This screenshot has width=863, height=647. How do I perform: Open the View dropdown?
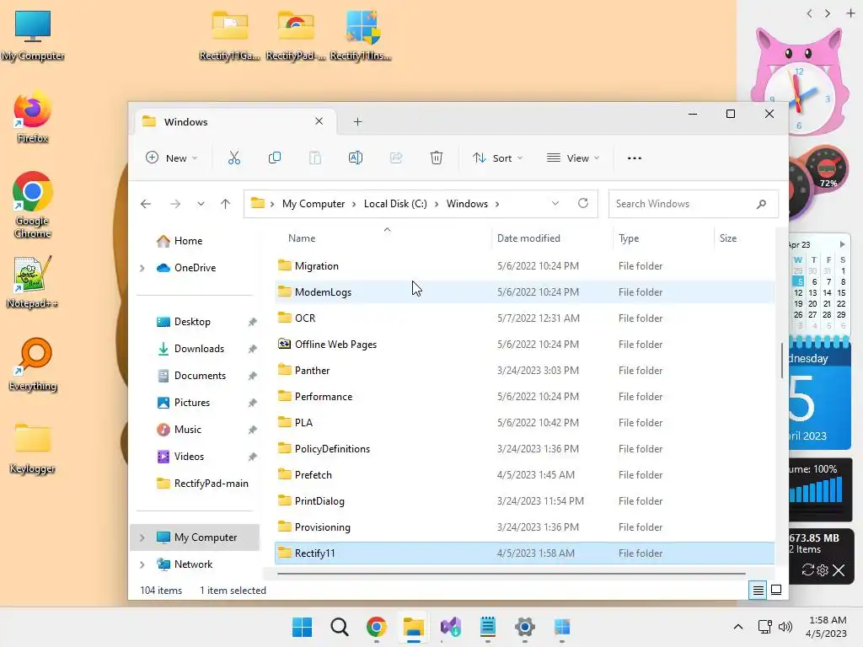click(x=573, y=158)
